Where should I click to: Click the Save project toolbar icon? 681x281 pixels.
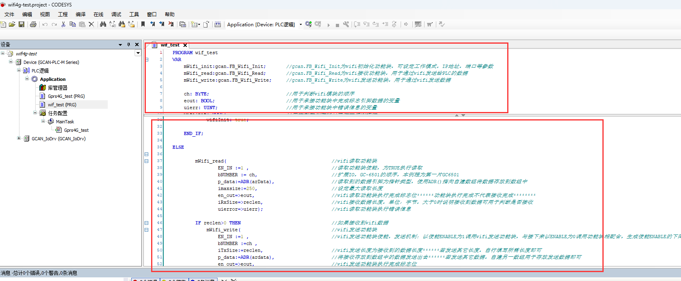[21, 24]
